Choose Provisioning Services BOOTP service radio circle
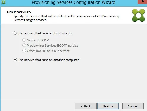The width and height of the screenshot is (147, 111). [x=24, y=45]
